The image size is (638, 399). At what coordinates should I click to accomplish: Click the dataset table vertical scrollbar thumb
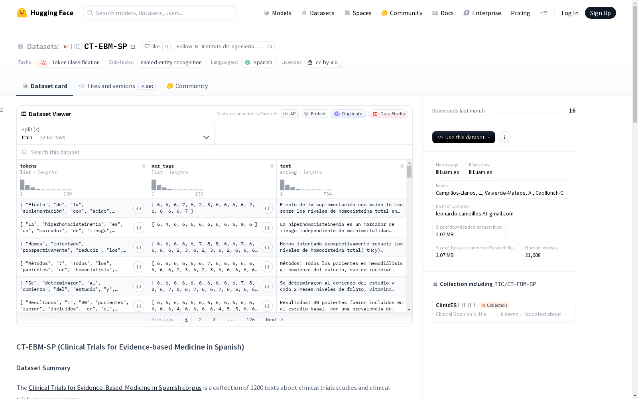[x=409, y=172]
